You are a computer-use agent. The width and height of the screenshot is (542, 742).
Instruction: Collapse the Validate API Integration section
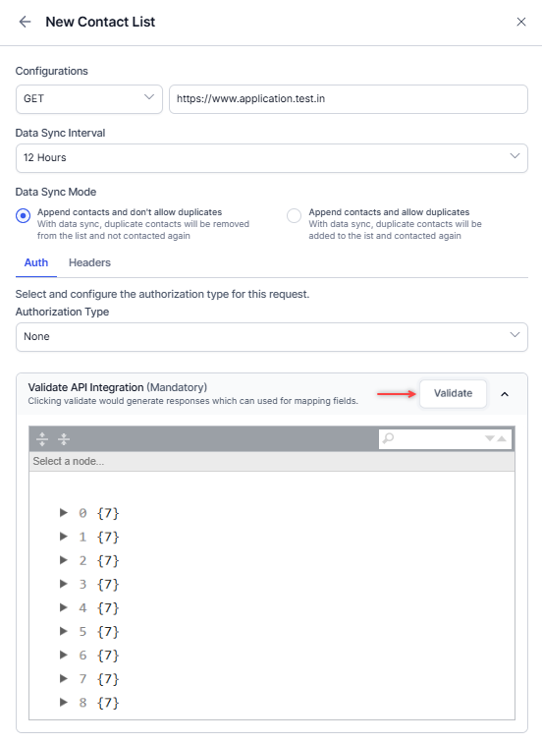505,394
